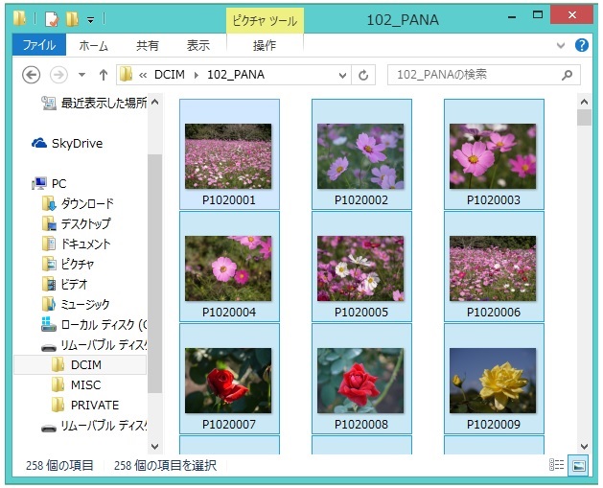The image size is (603, 488).
Task: Go back with the Back arrow button
Action: 31,75
